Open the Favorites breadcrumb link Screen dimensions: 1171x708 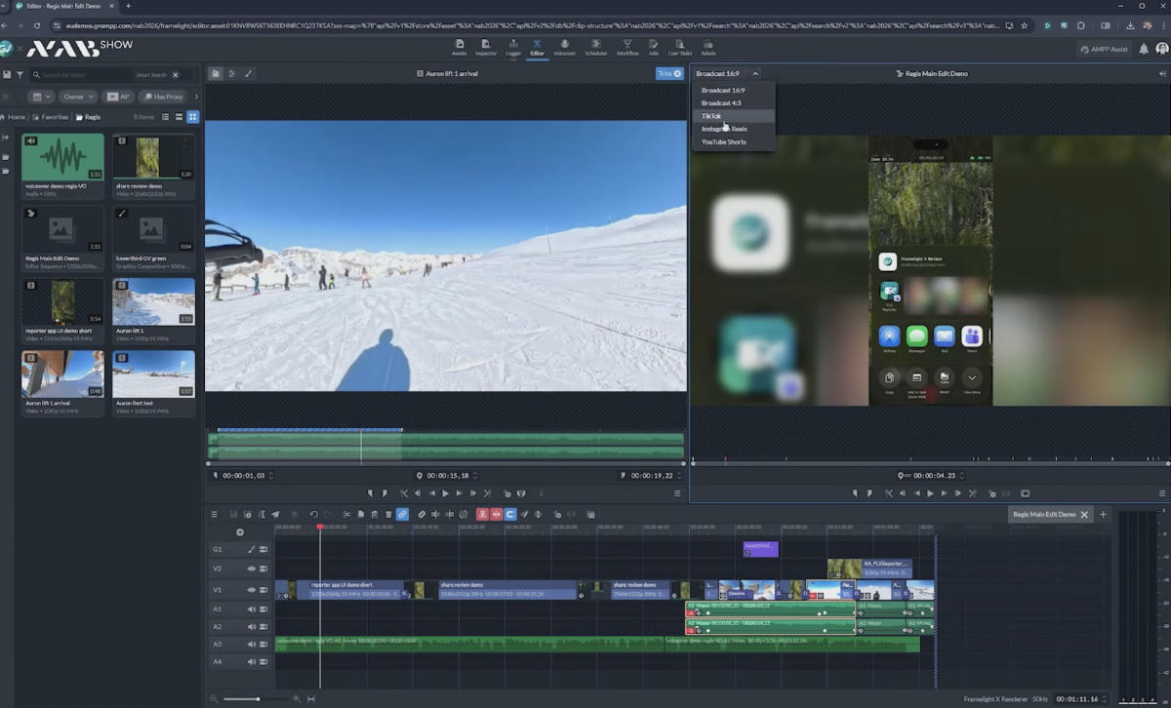coord(51,117)
